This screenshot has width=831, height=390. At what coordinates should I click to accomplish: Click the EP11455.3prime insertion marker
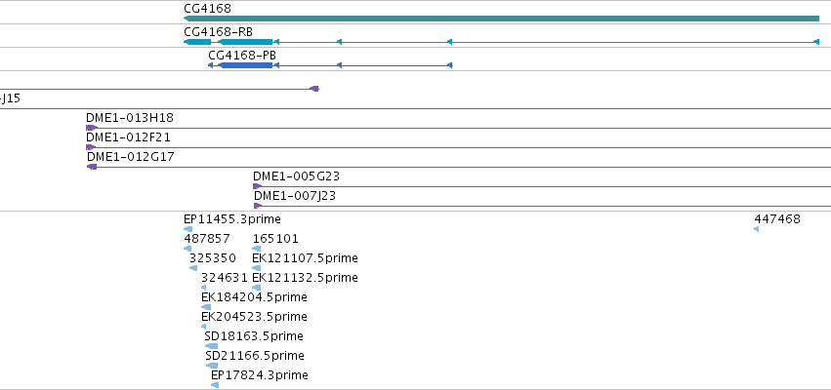187,229
